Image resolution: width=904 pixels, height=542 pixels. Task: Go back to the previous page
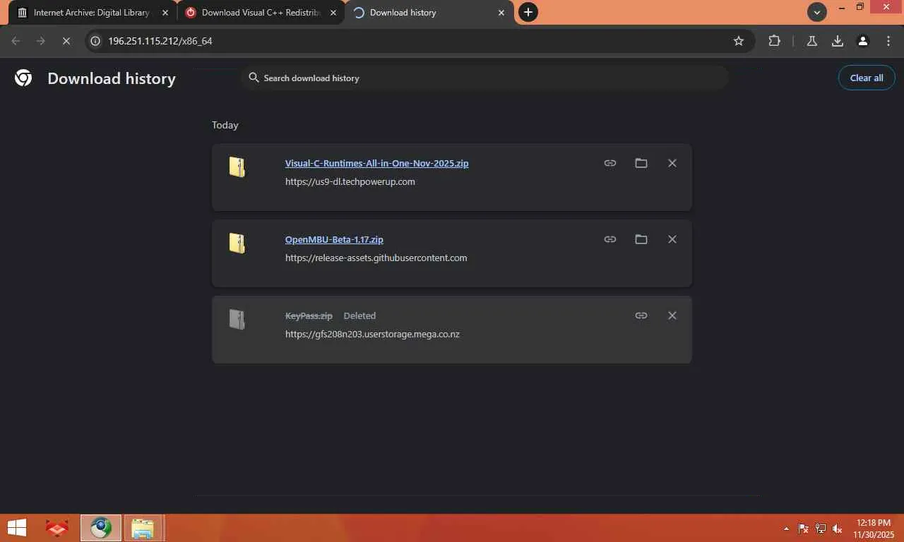click(x=16, y=41)
